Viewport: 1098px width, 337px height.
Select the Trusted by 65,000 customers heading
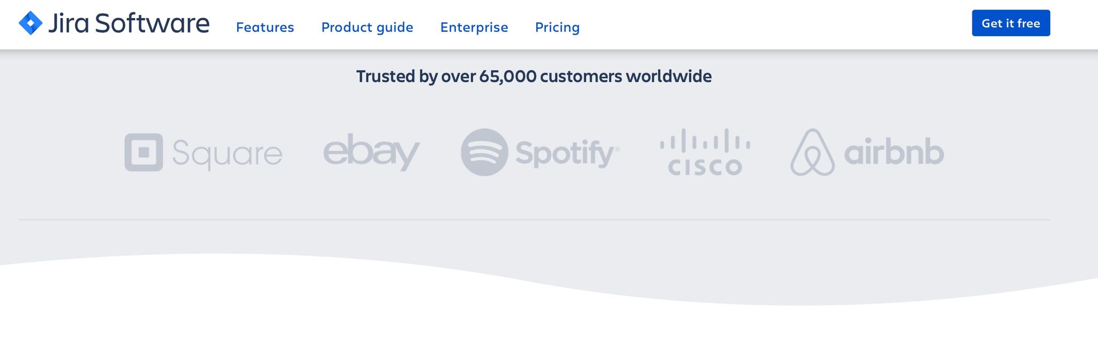[x=534, y=76]
